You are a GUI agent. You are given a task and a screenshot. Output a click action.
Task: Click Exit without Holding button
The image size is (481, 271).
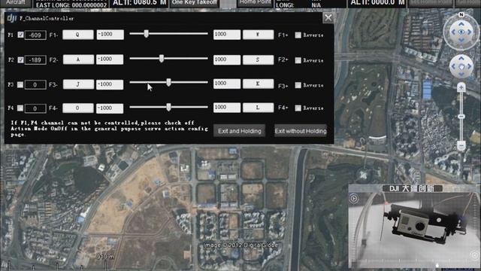301,131
